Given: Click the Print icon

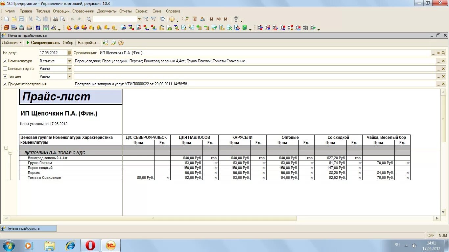Looking at the screenshot, I should [55, 19].
